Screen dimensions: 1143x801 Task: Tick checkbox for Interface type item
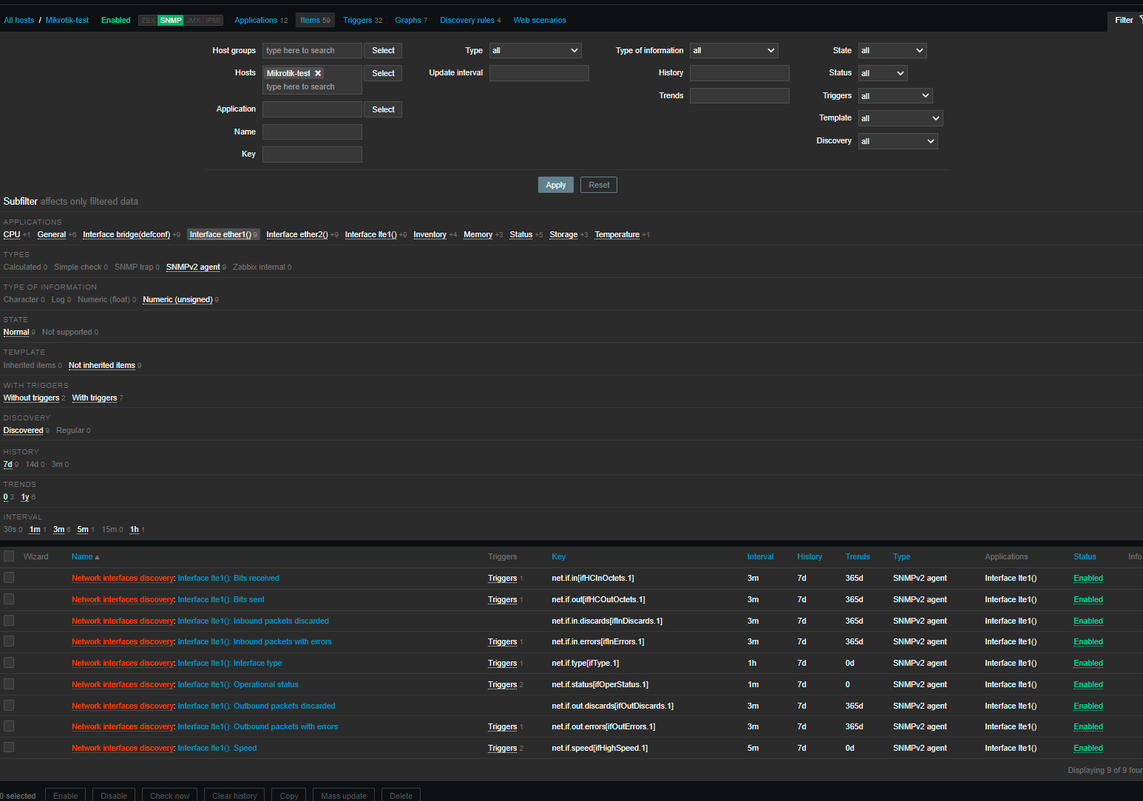pyautogui.click(x=9, y=663)
